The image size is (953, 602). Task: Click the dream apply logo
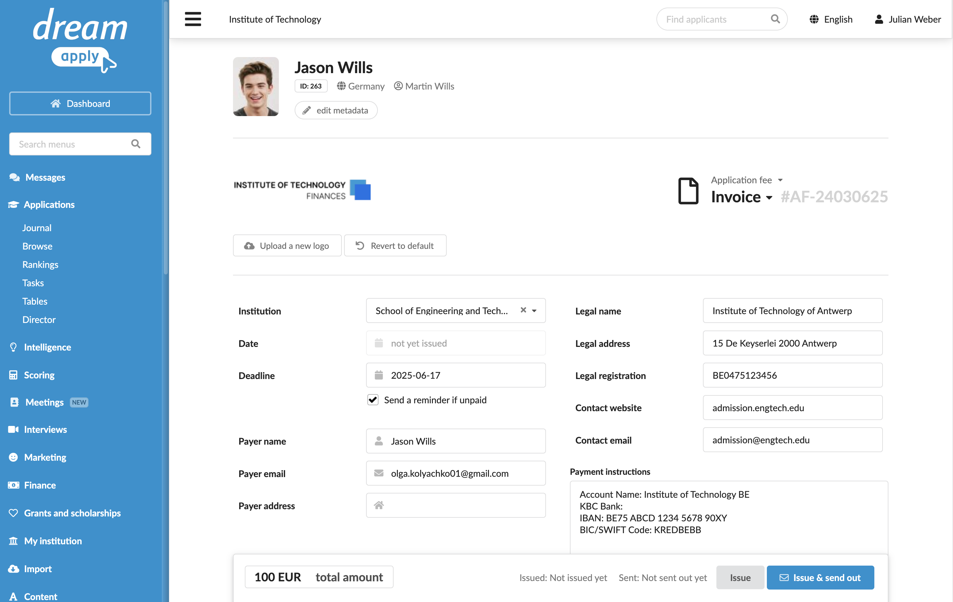tap(80, 41)
